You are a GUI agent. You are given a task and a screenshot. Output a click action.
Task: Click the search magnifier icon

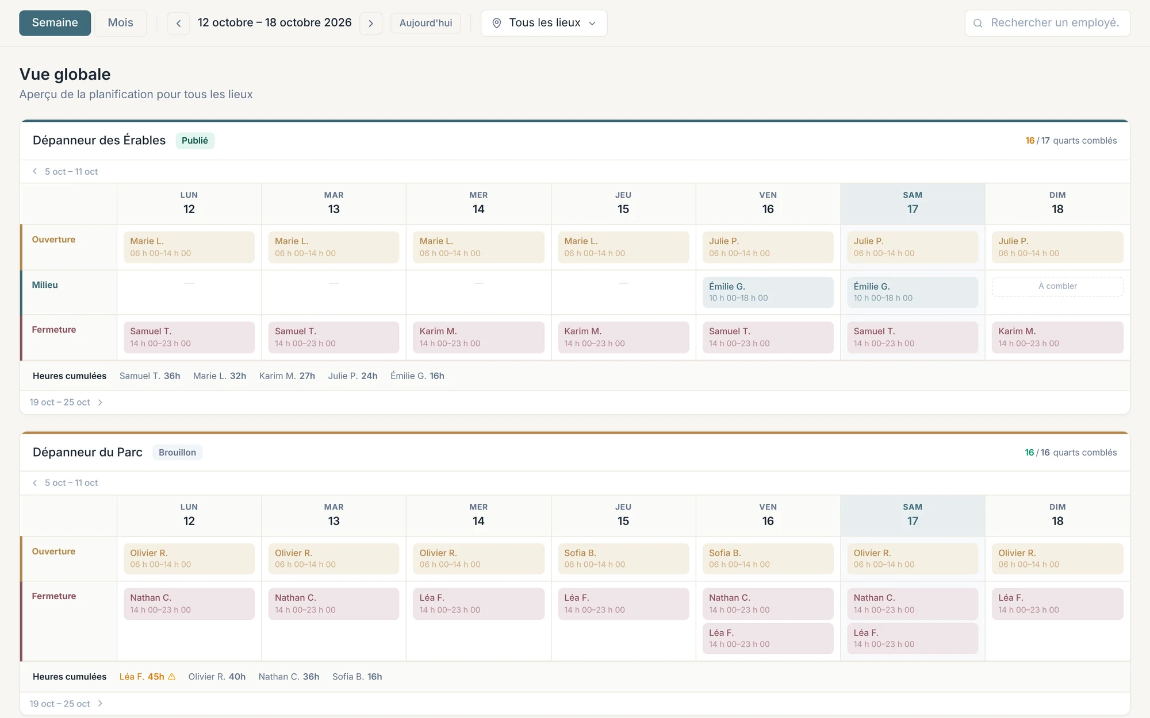click(x=977, y=23)
